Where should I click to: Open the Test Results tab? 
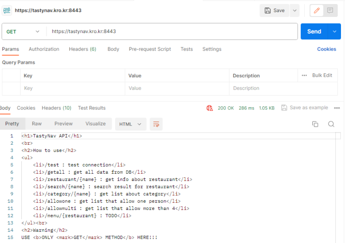92,108
